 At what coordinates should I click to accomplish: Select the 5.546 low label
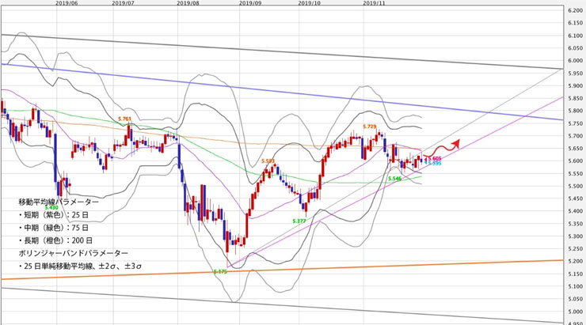click(394, 179)
